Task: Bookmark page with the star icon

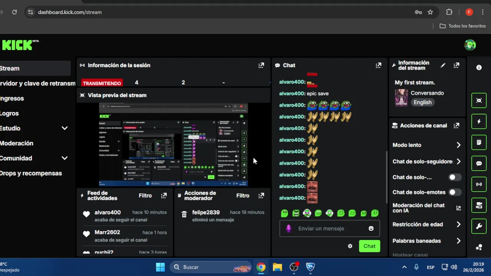Action: pyautogui.click(x=430, y=12)
